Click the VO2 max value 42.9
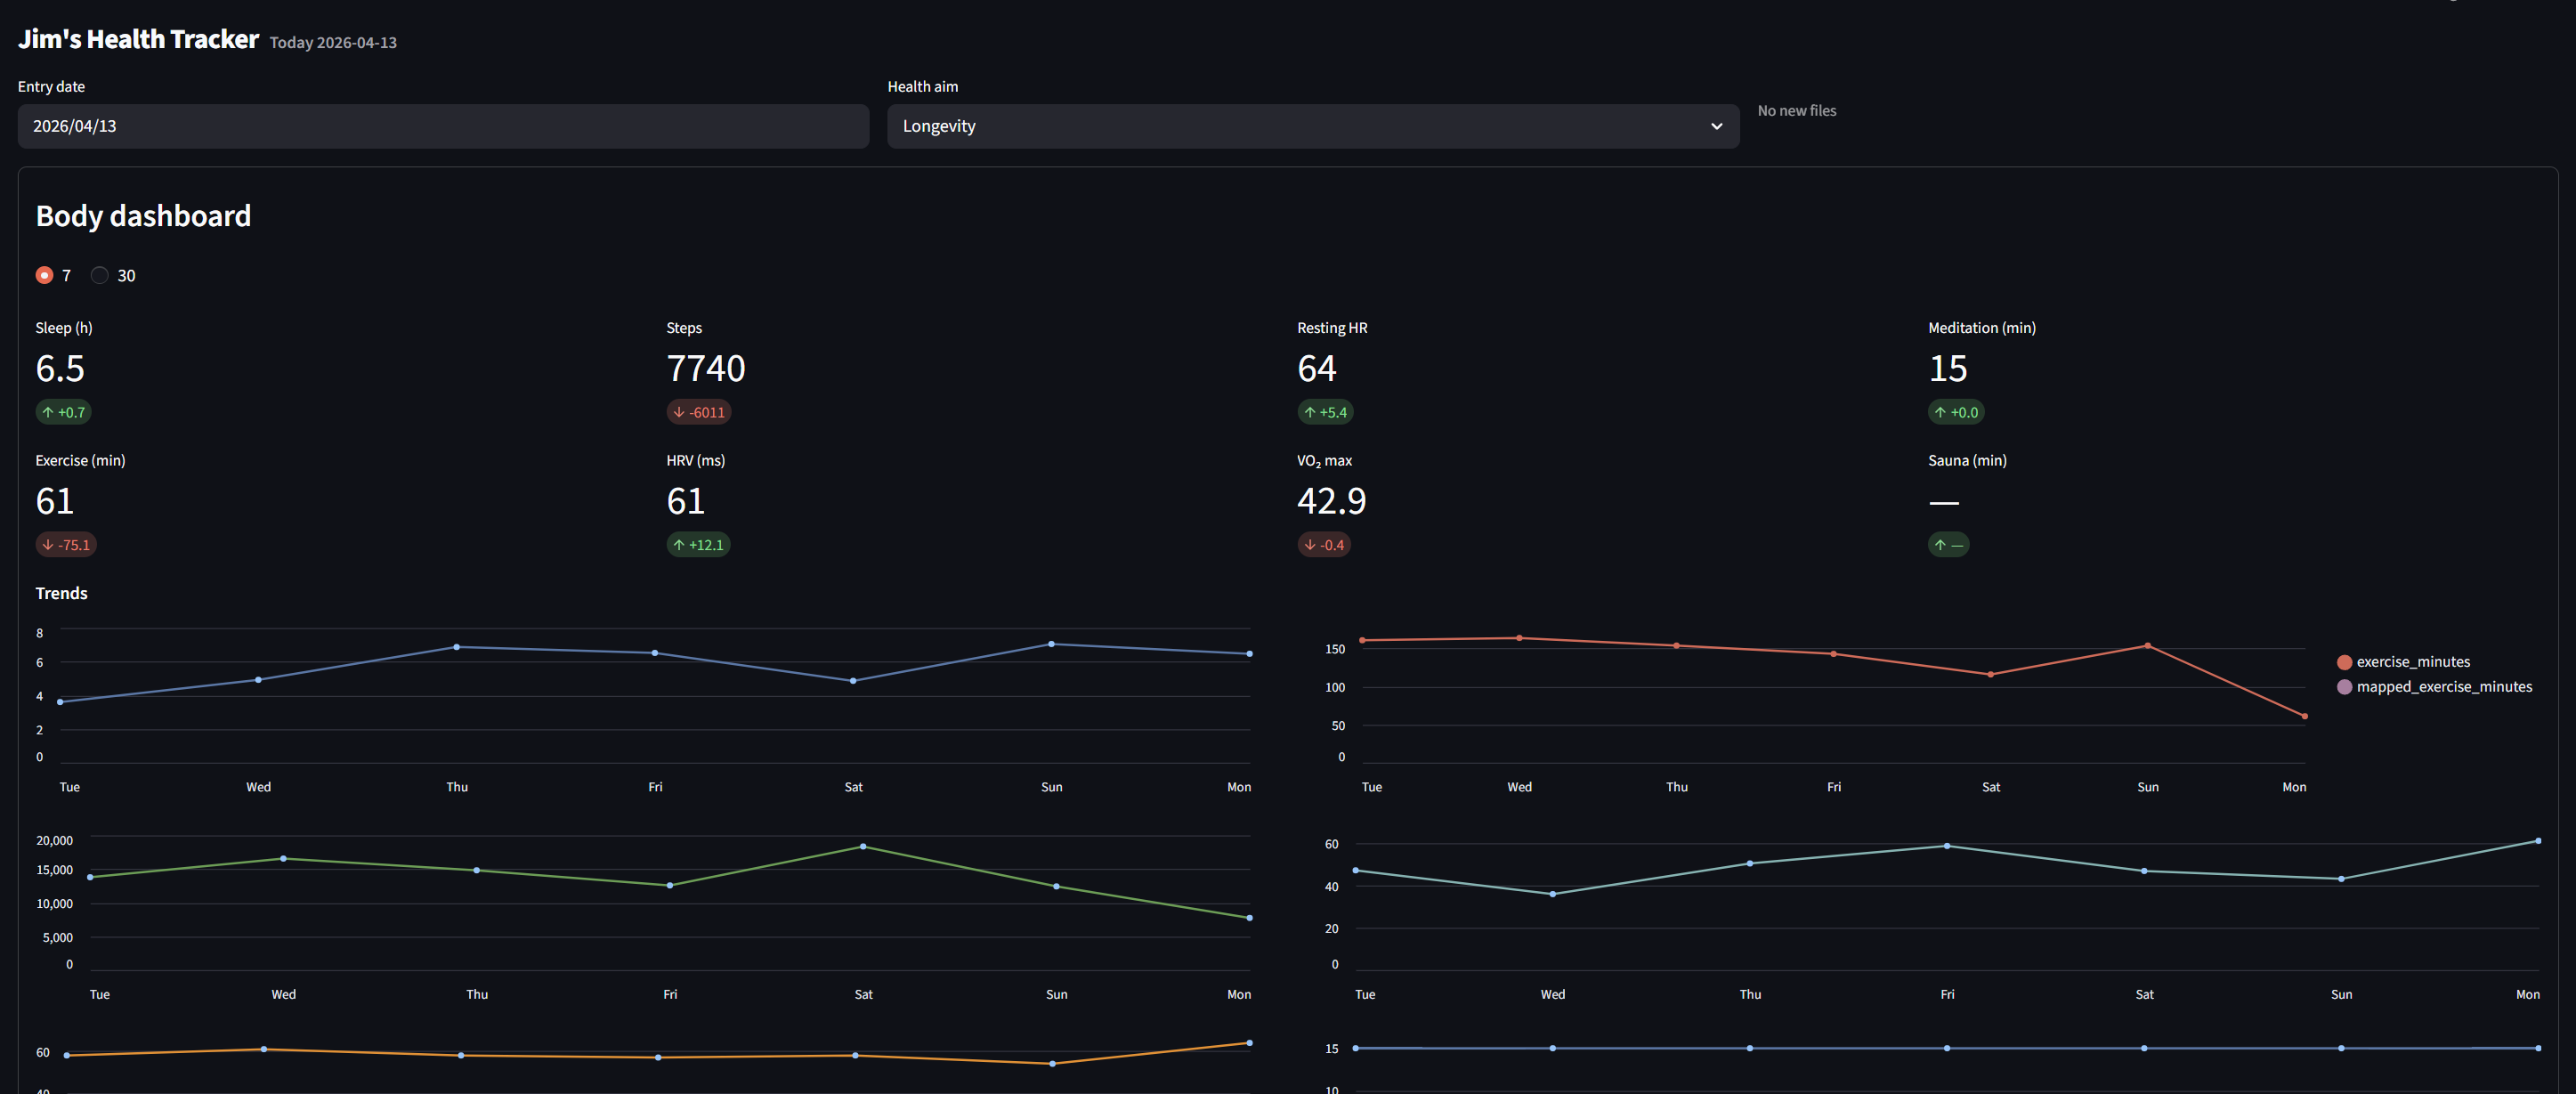This screenshot has height=1094, width=2576. click(x=1332, y=501)
